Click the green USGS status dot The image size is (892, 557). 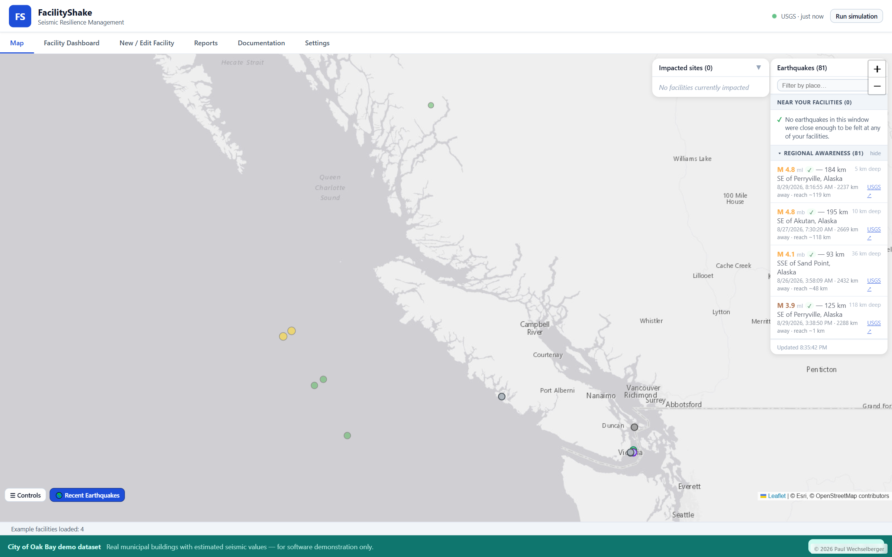[775, 16]
